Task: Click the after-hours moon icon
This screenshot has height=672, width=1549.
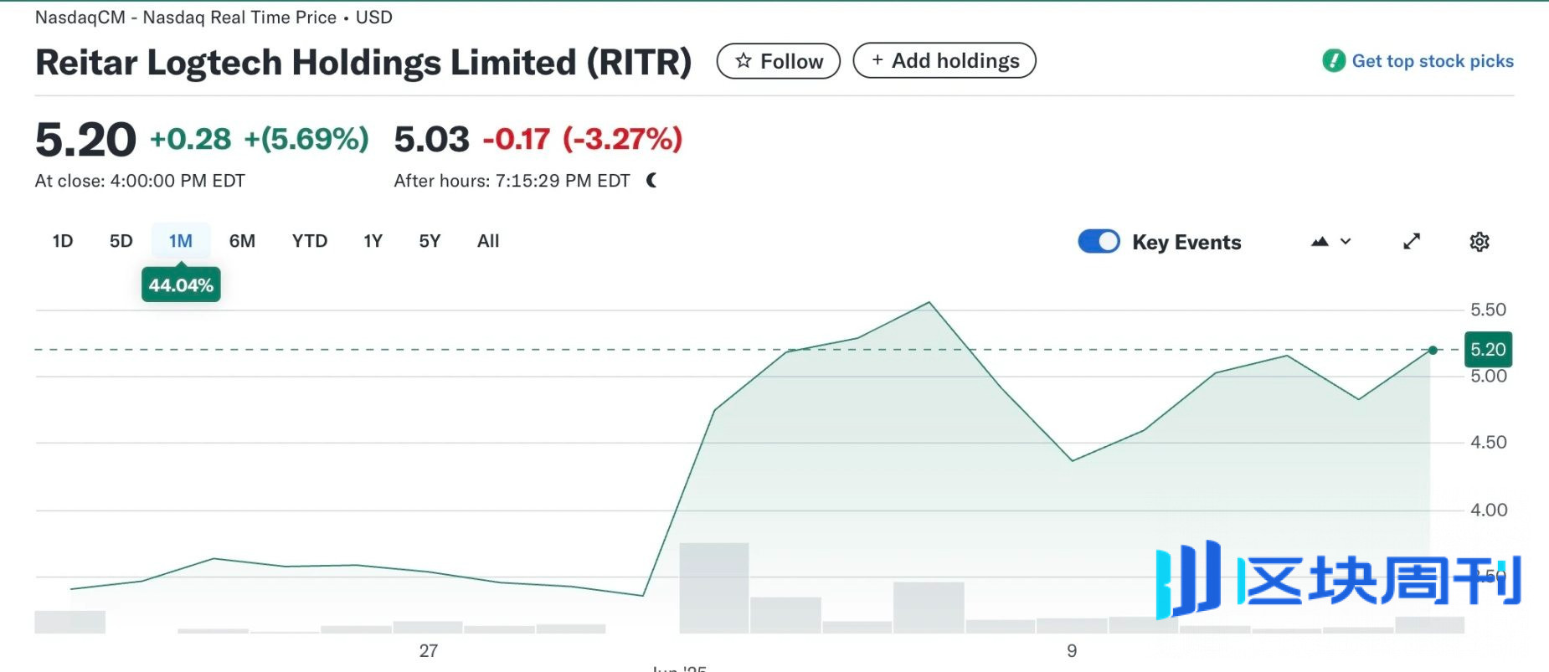Action: coord(651,180)
